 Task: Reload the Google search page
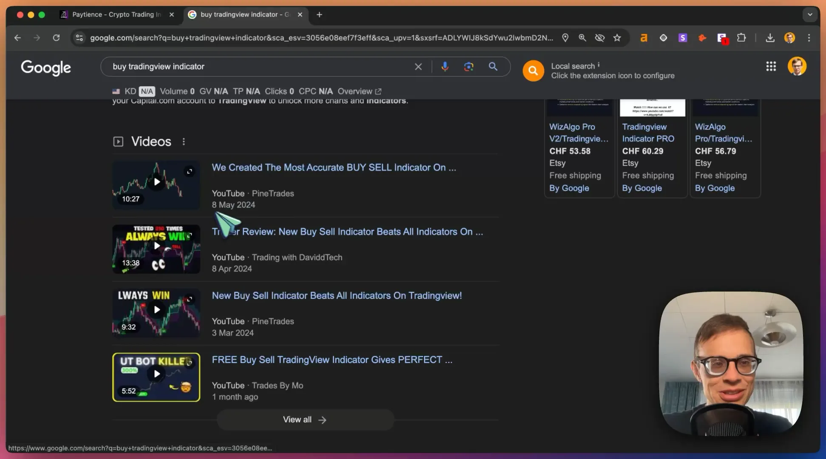pos(56,38)
